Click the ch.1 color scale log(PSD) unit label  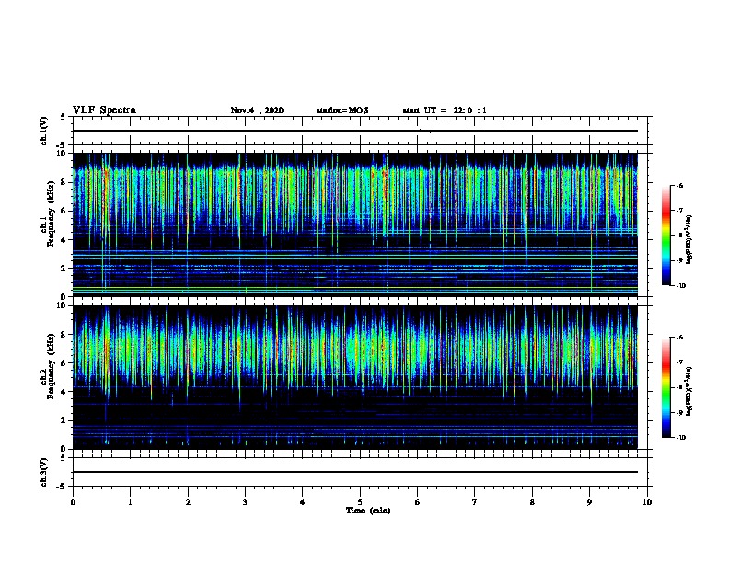click(x=689, y=239)
